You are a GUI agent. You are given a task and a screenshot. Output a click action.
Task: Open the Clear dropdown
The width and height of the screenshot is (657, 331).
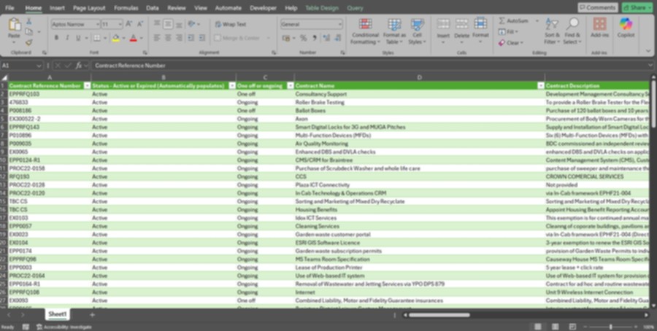click(x=511, y=43)
